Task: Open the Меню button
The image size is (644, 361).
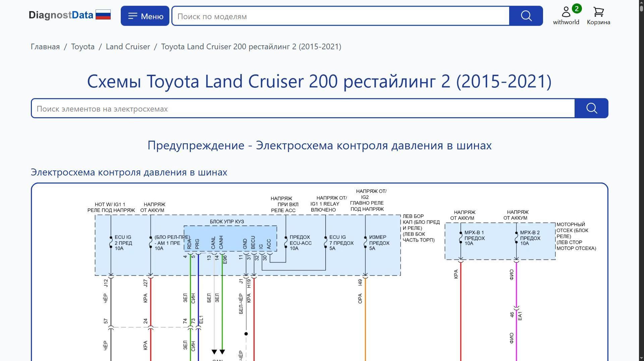Action: coord(145,16)
